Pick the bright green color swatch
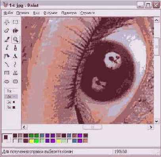 pos(36,141)
